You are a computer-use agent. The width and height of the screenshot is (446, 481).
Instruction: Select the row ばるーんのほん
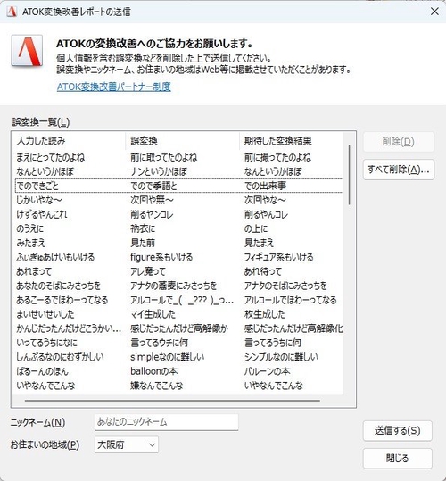tap(178, 371)
